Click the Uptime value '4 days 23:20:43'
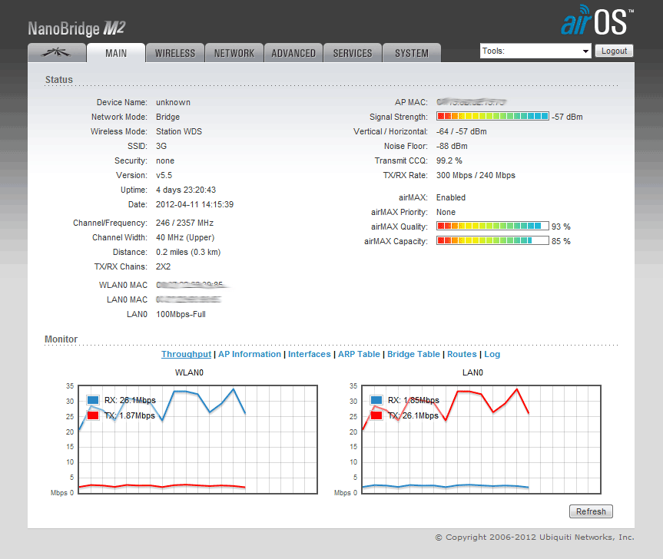The width and height of the screenshot is (663, 559). [186, 190]
